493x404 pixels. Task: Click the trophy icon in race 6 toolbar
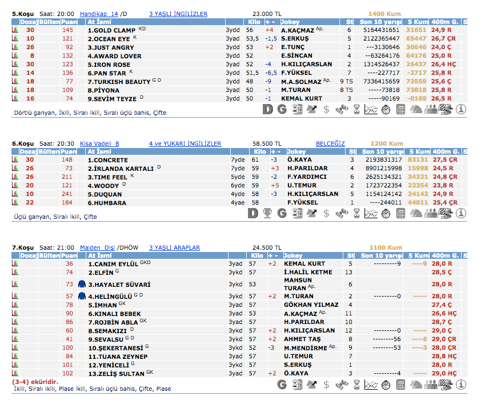[x=267, y=213]
